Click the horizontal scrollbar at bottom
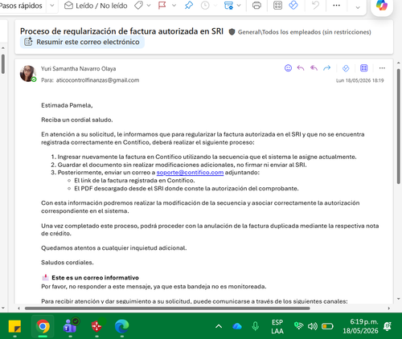This screenshot has width=402, height=339. point(167,308)
